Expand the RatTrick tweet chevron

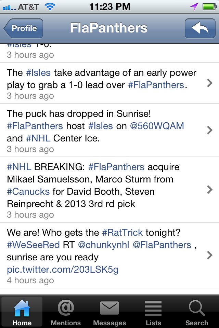click(210, 255)
